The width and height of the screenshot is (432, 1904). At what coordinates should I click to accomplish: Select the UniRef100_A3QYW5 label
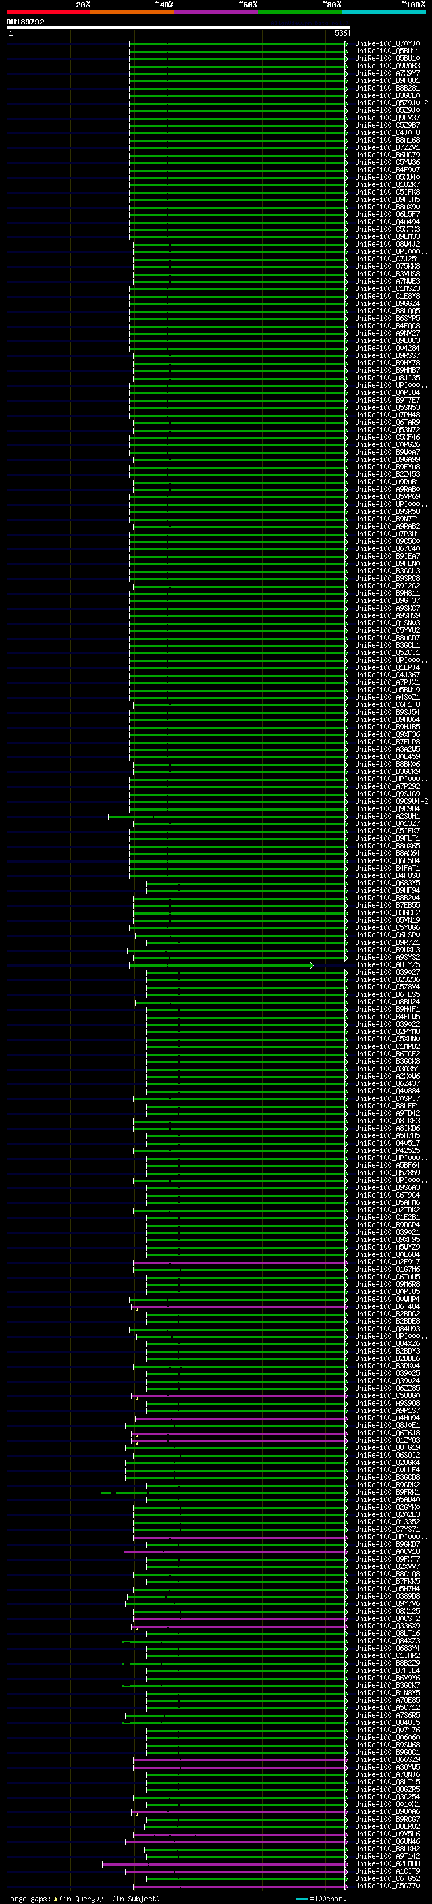[387, 1768]
